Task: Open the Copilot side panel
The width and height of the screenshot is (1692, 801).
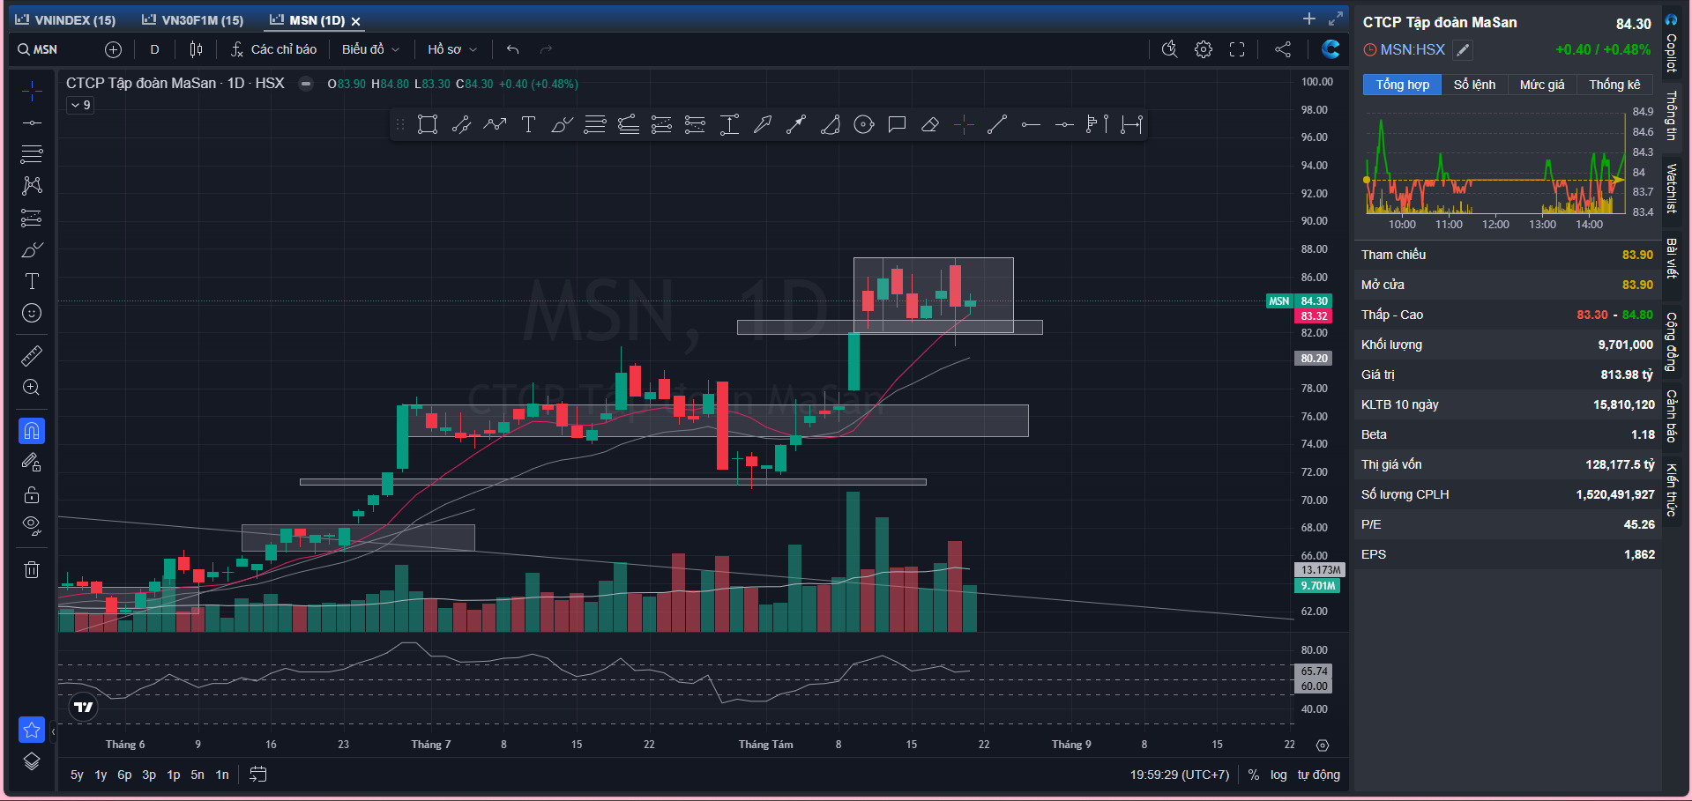Action: [1671, 44]
